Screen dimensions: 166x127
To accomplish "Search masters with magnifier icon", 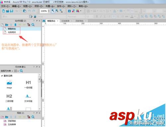I will click(33, 117).
